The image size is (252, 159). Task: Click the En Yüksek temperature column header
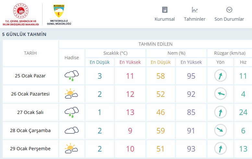(130, 62)
